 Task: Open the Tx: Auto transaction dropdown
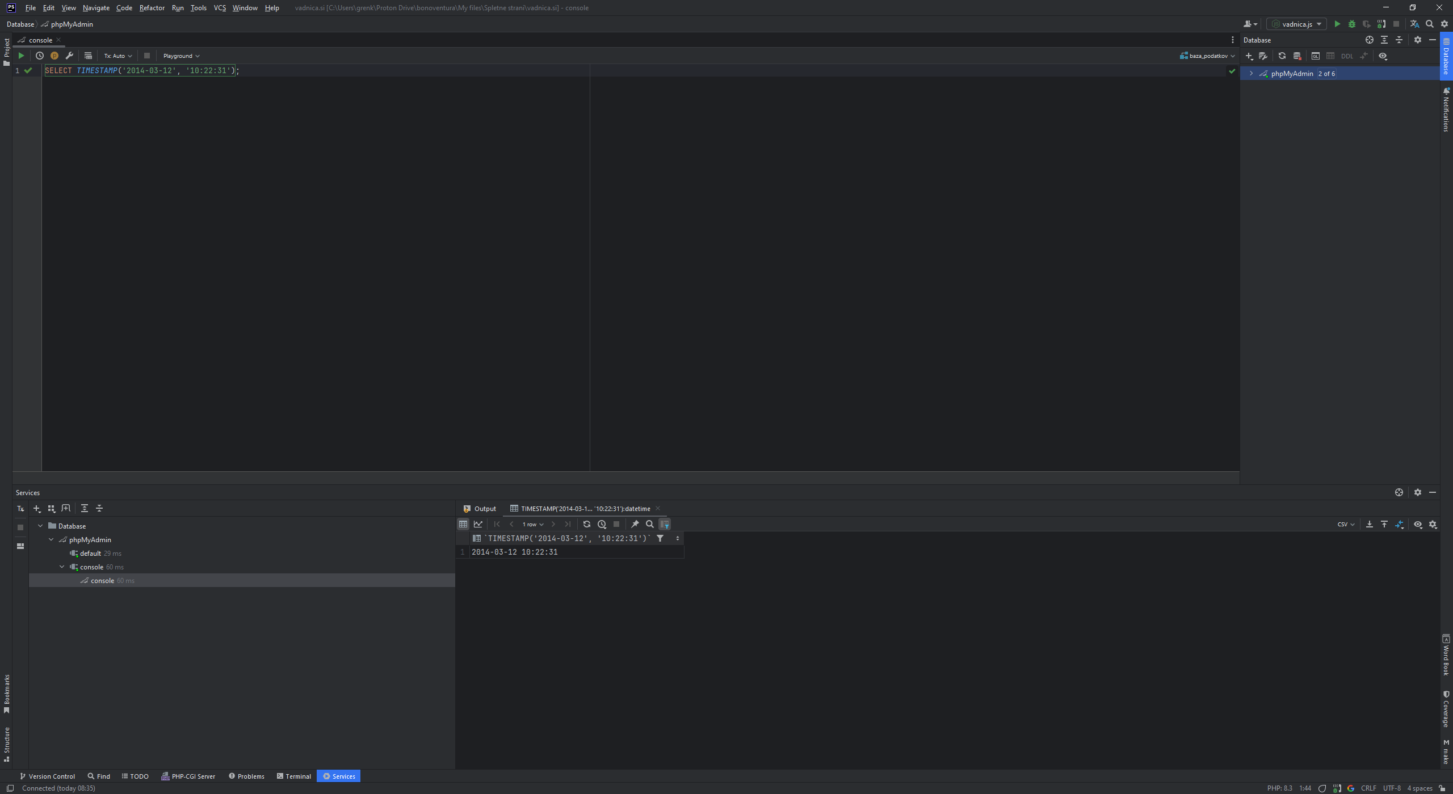117,56
